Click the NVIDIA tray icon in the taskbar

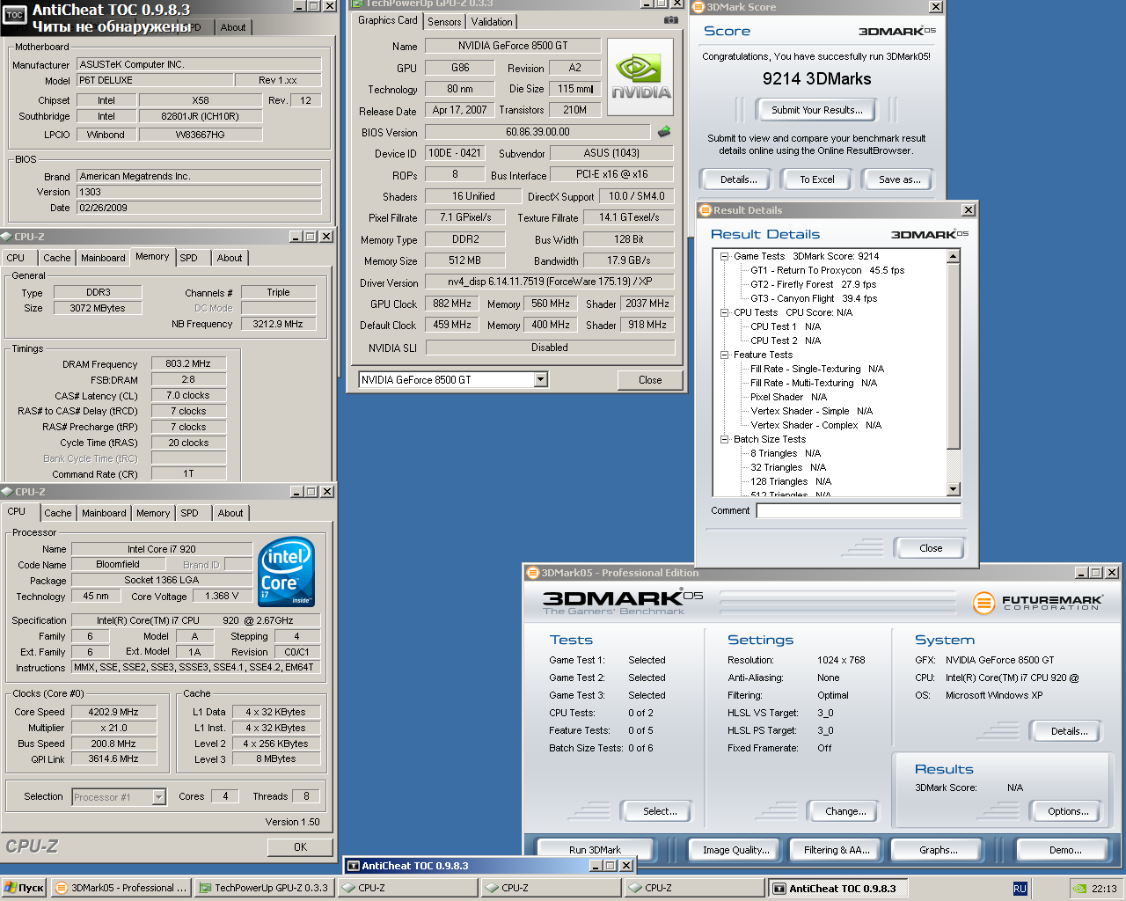pyautogui.click(x=1078, y=889)
